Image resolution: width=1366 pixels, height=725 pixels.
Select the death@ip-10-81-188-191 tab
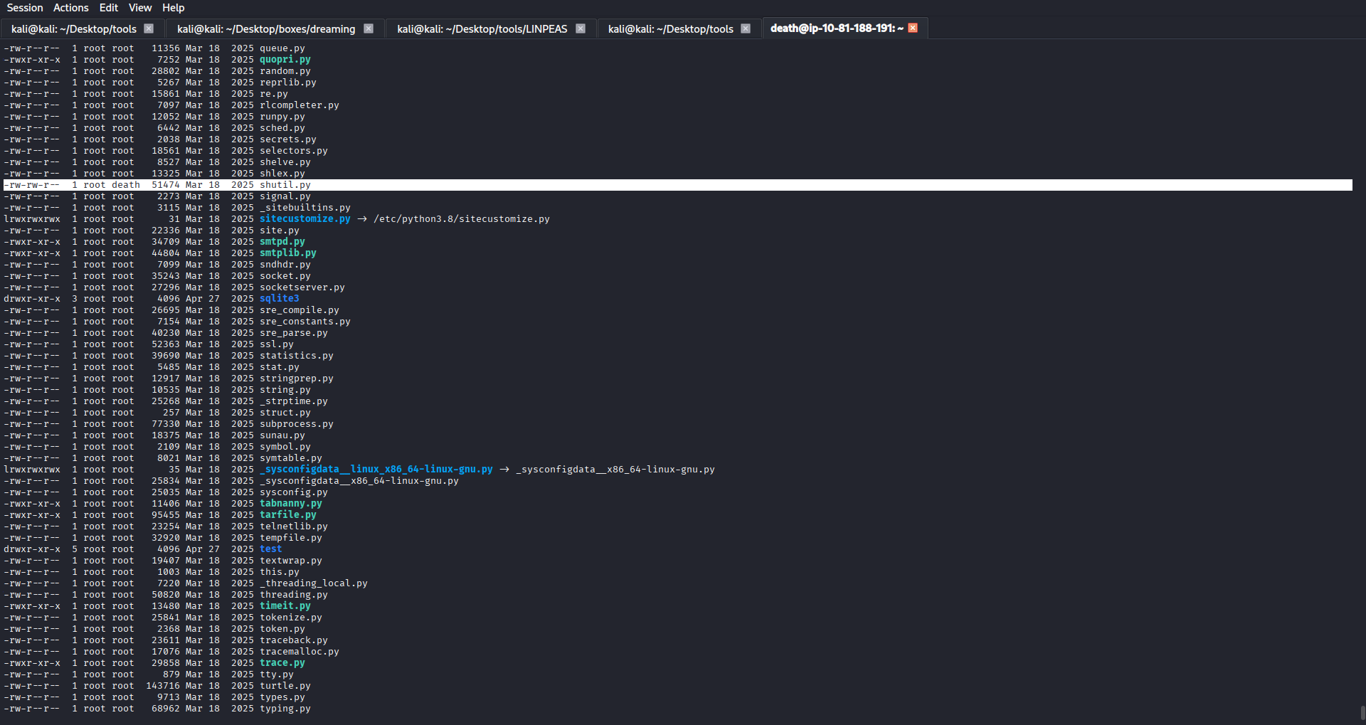836,28
